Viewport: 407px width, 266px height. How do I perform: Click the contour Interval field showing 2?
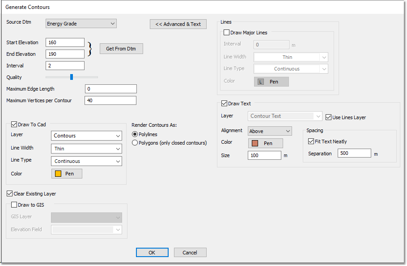(65, 66)
